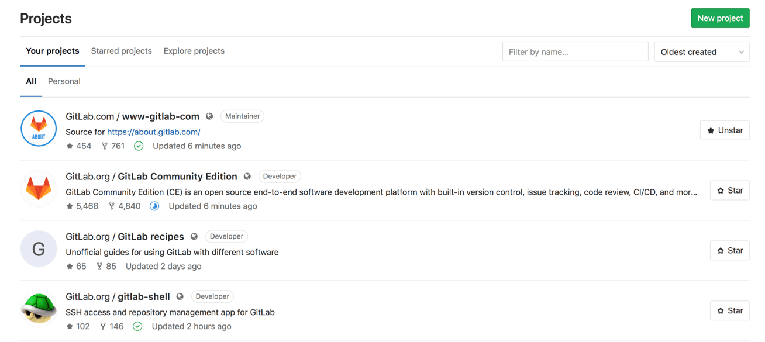Star the GitLab recipes project

(x=729, y=250)
